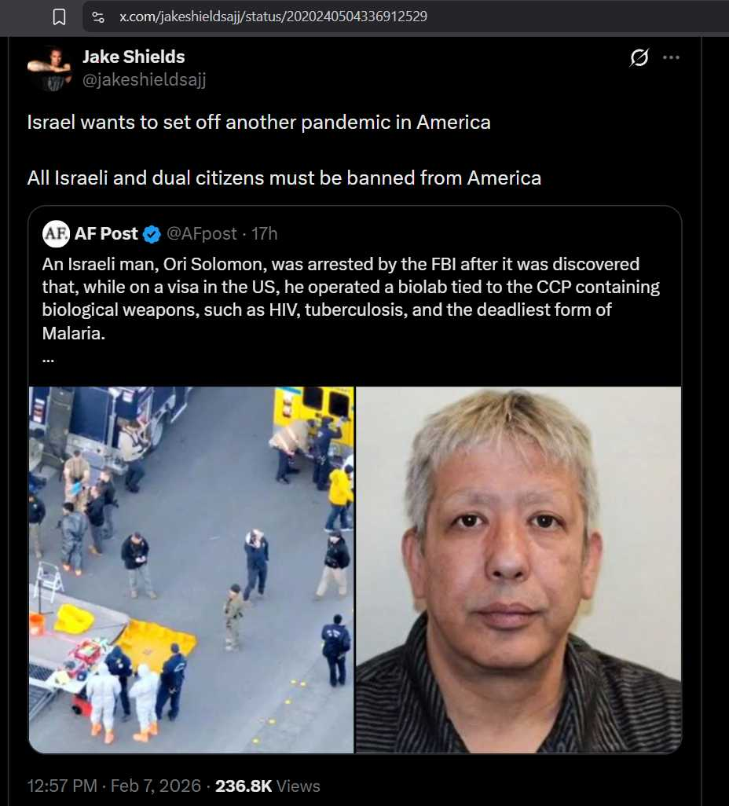Click the AF Post circular logo avatar
729x806 pixels.
pyautogui.click(x=56, y=234)
